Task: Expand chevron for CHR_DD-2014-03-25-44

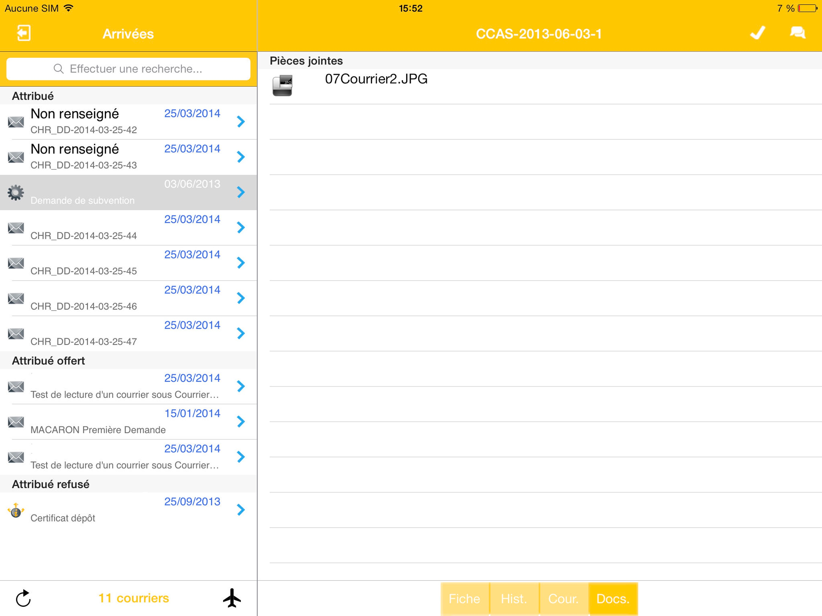Action: pyautogui.click(x=241, y=227)
